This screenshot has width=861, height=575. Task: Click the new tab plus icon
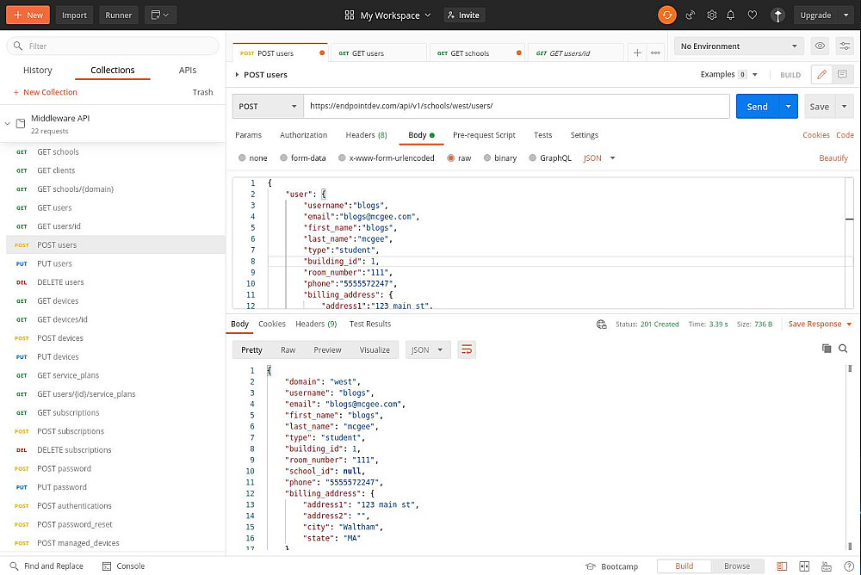point(637,53)
